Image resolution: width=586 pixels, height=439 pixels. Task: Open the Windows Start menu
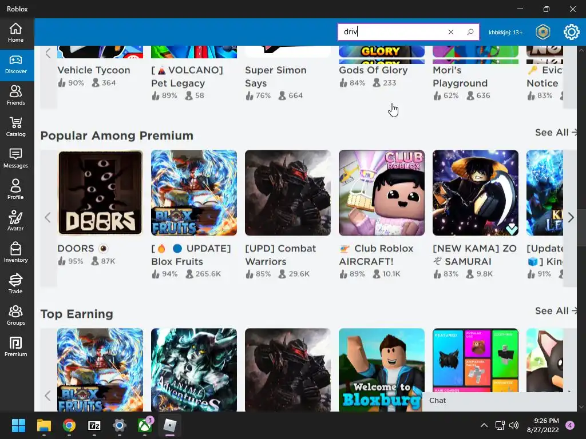click(18, 425)
